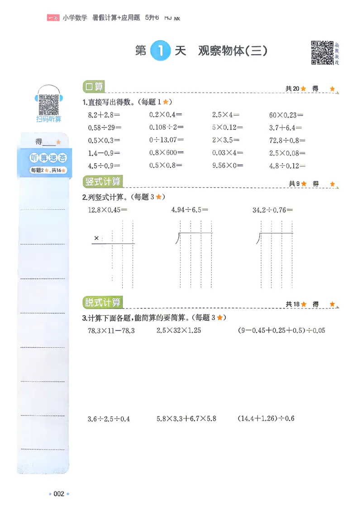Click the problem 1.4−0.9=
The width and height of the screenshot is (362, 511).
104,153
